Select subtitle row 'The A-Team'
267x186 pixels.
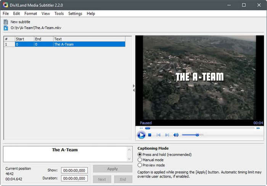(x=64, y=44)
